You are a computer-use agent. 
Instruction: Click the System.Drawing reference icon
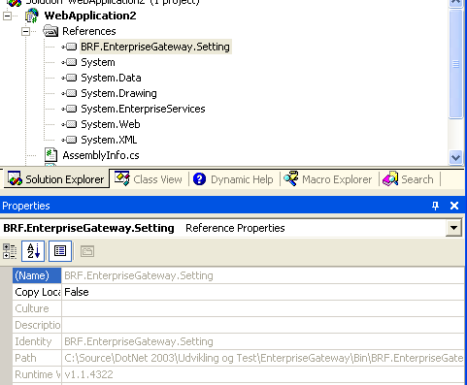tap(69, 93)
